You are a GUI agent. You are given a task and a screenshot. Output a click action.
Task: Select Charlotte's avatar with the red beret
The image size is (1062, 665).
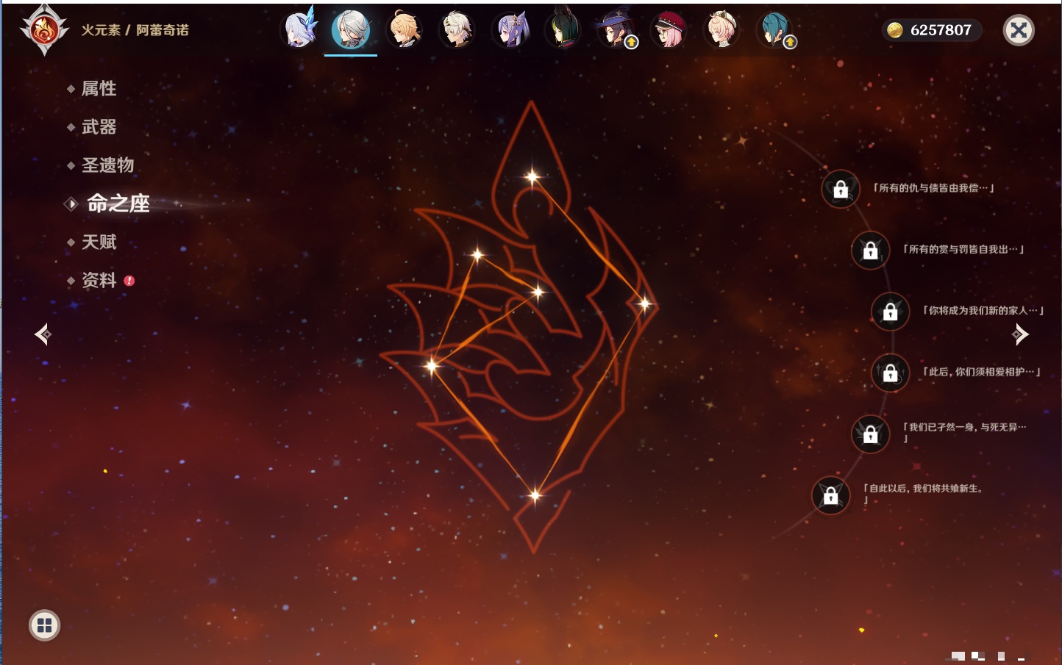pyautogui.click(x=669, y=29)
